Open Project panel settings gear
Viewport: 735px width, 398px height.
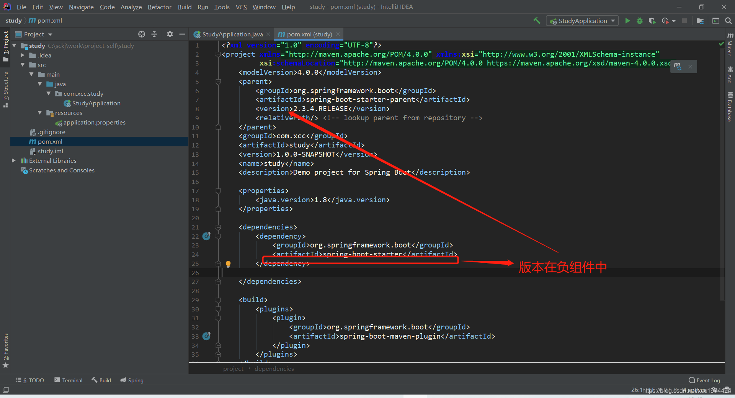[x=170, y=34]
